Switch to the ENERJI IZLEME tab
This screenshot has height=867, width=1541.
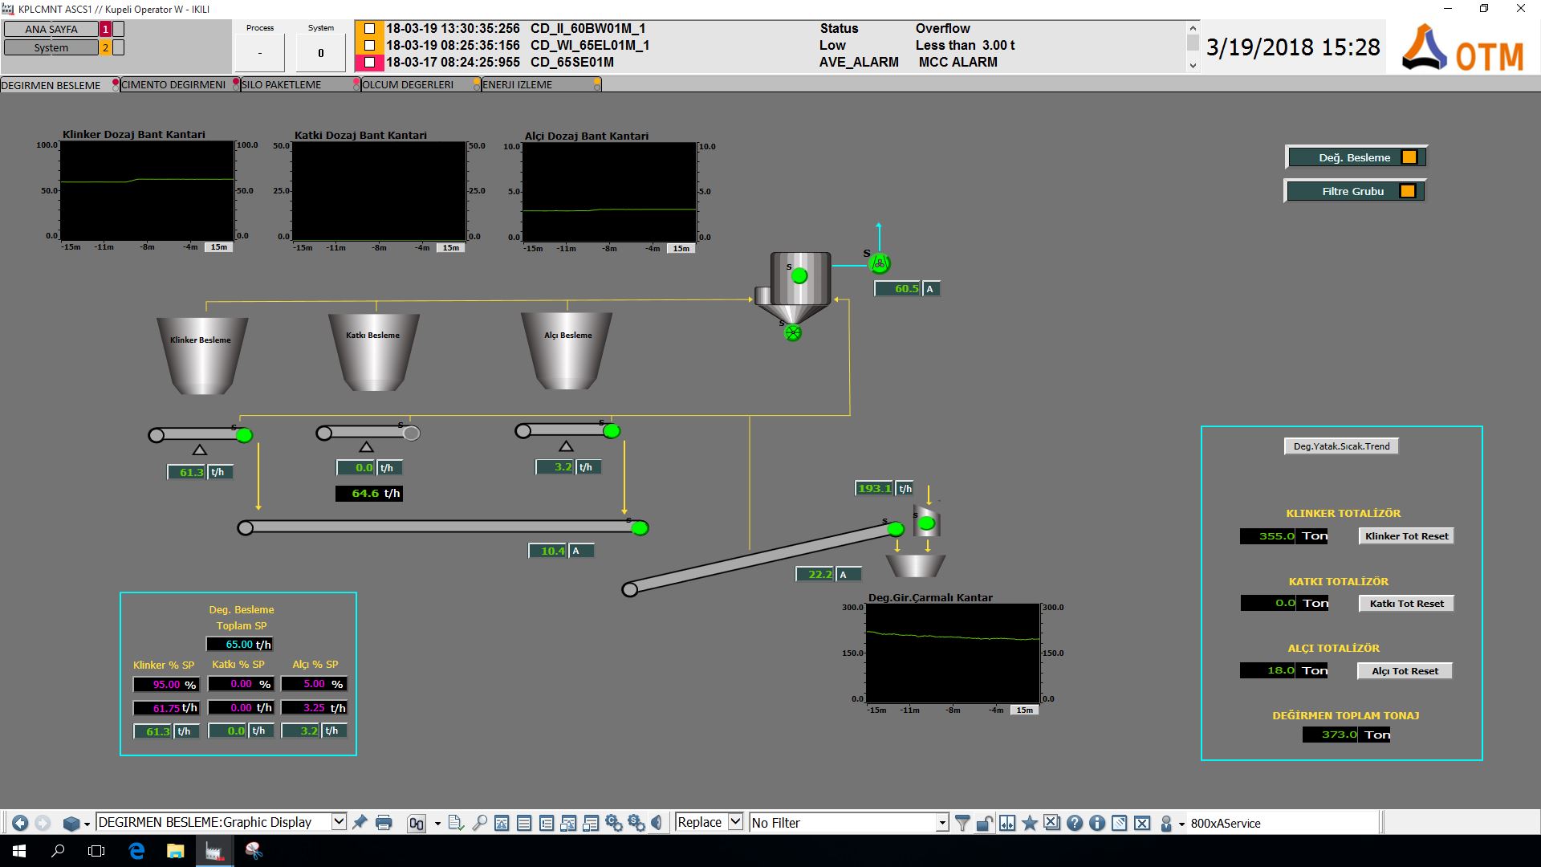coord(517,84)
